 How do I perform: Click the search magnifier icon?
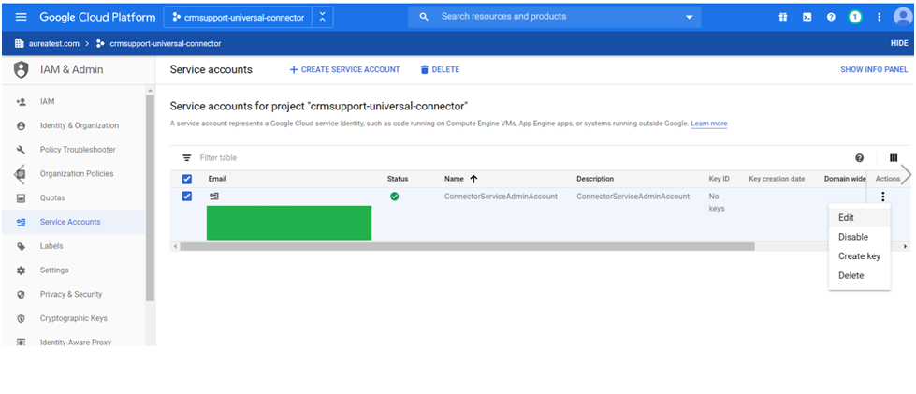pyautogui.click(x=425, y=17)
